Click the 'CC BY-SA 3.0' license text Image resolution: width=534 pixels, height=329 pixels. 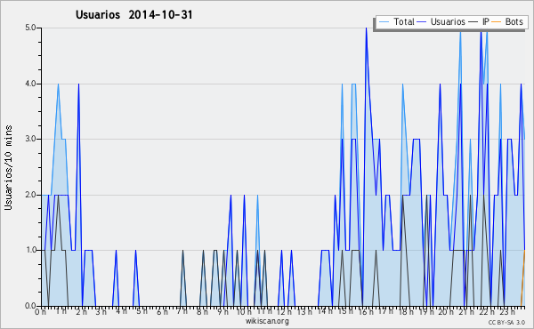pyautogui.click(x=506, y=322)
